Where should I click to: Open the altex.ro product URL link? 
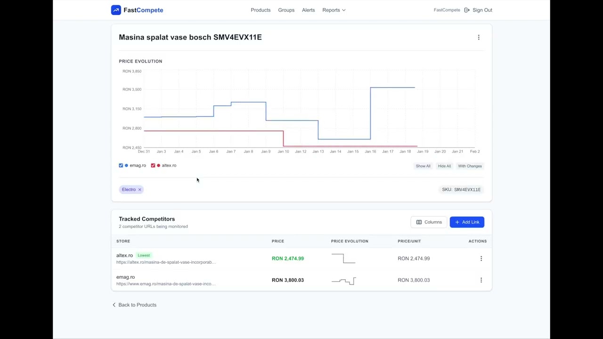[166, 262]
